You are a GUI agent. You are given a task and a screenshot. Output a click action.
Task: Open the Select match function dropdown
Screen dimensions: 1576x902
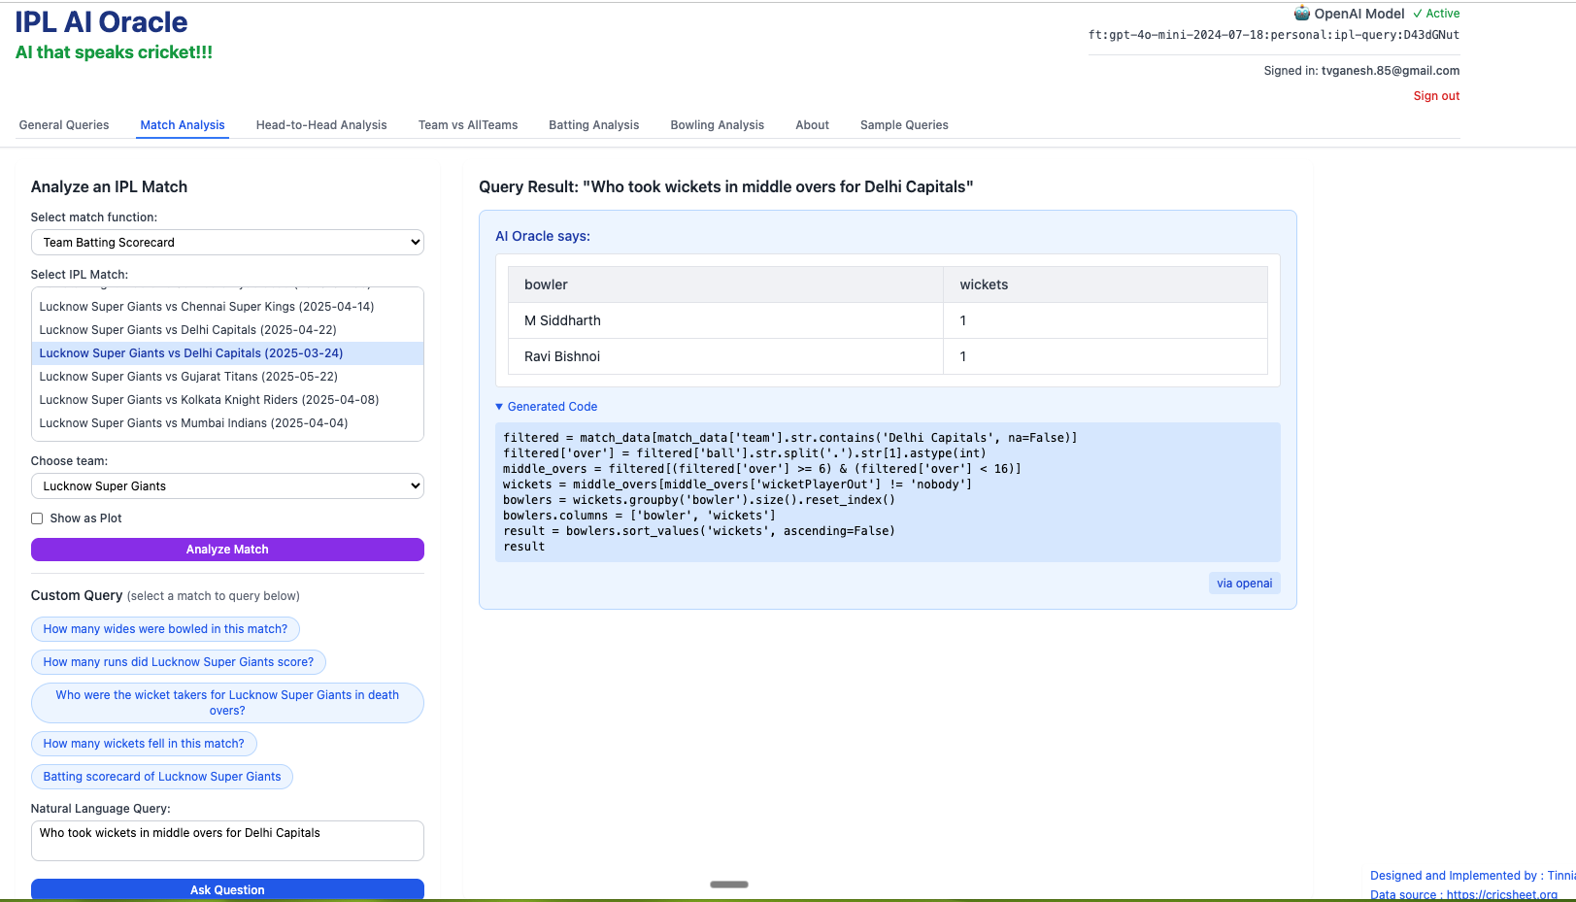(227, 243)
